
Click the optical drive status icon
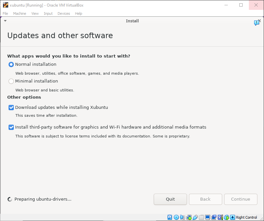click(x=176, y=217)
